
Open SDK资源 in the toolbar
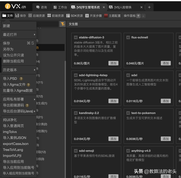pos(74,16)
